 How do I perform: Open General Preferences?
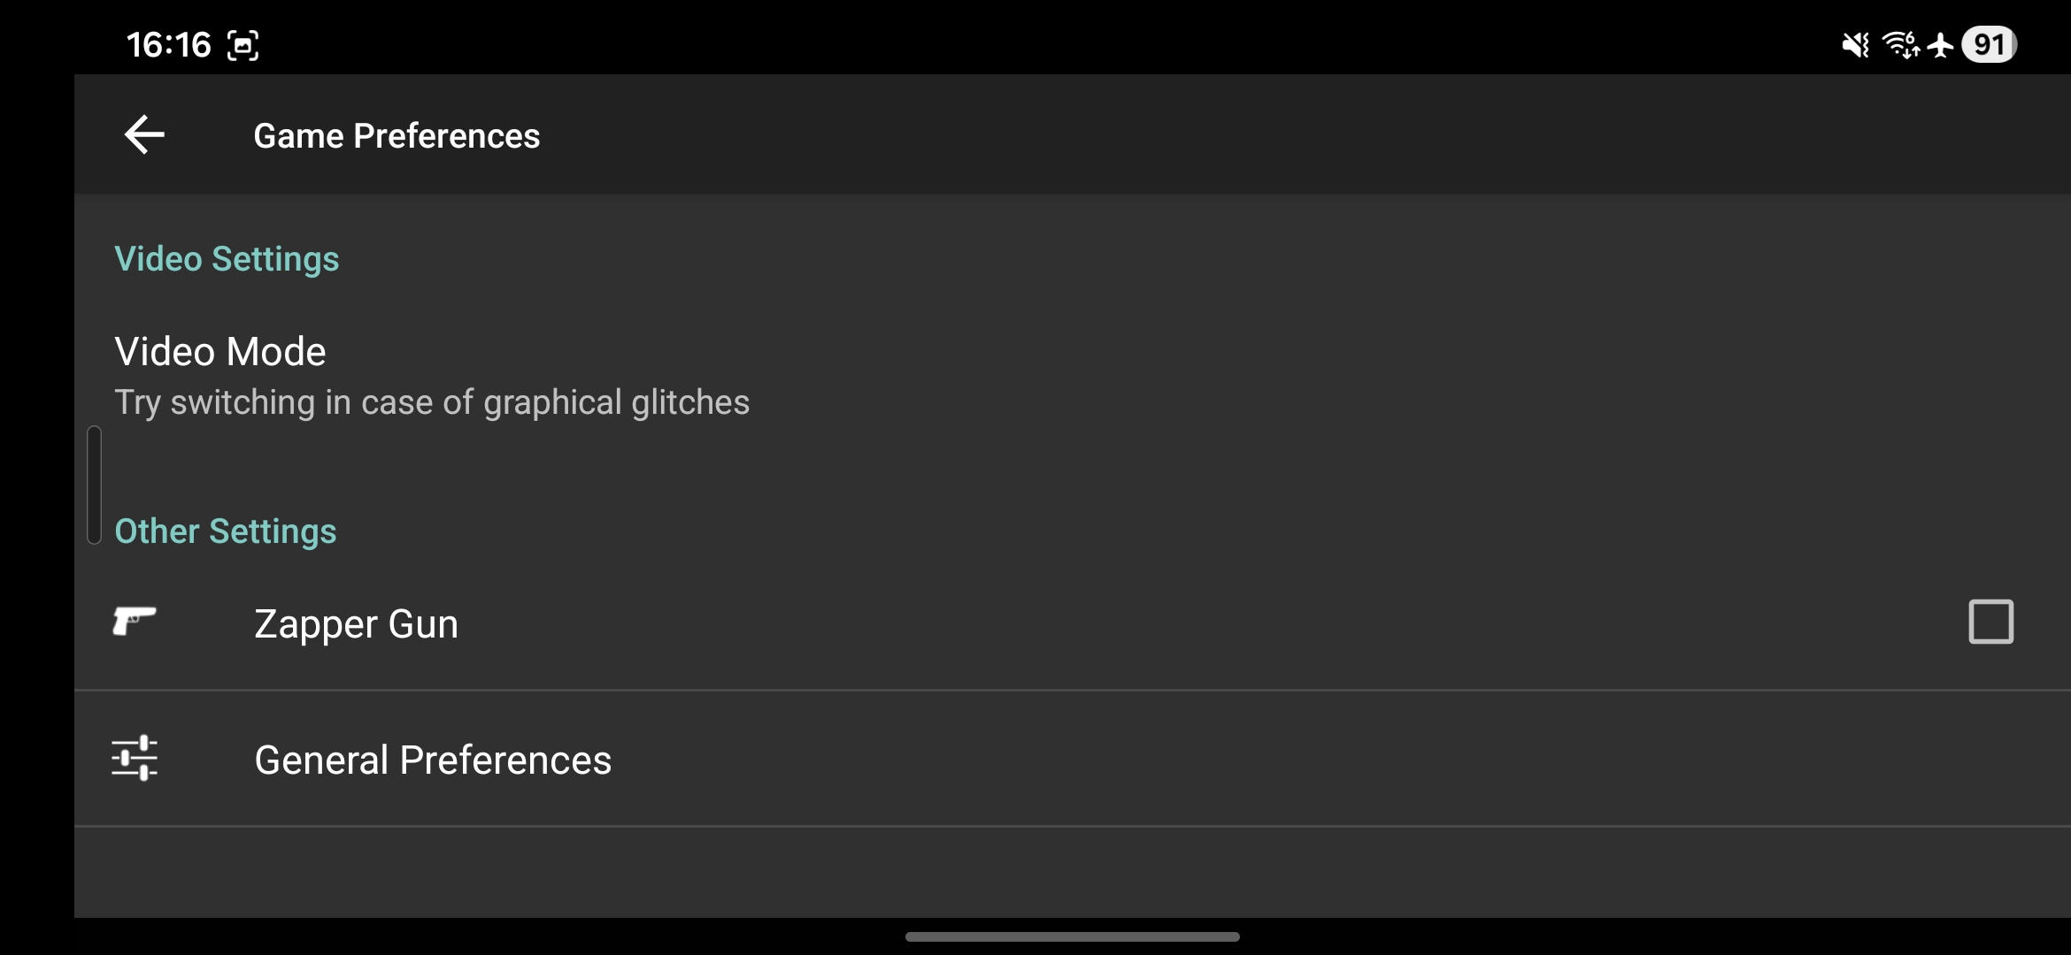pos(433,760)
